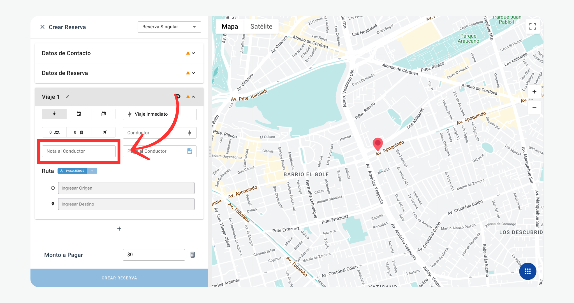The height and width of the screenshot is (303, 574).
Task: Select the recurring trip calendar toggle
Action: [x=103, y=114]
